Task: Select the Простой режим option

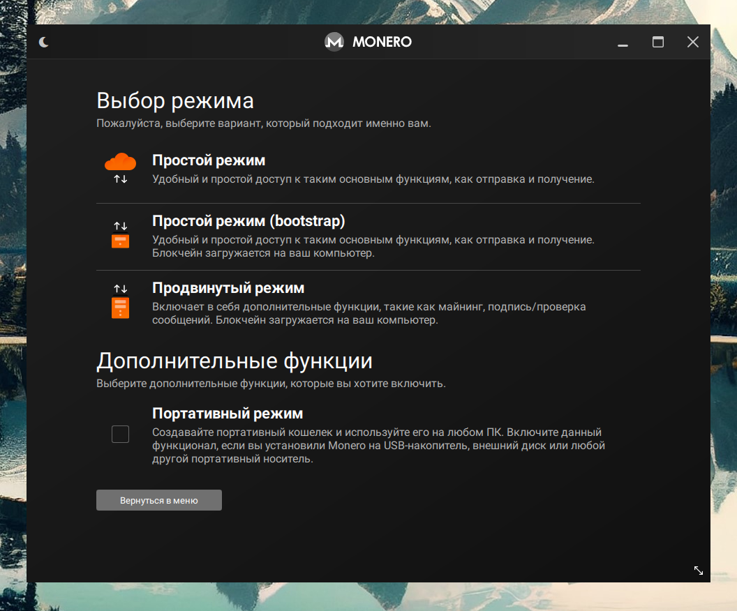Action: 209,160
